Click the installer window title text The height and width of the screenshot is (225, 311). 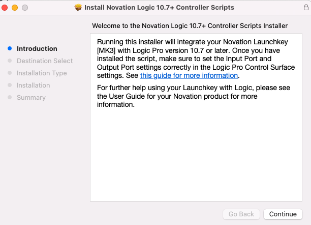159,8
